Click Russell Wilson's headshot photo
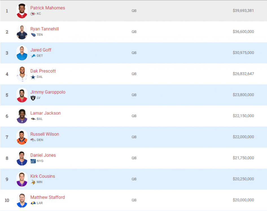Screen dimensions: 267x211 click(x=22, y=137)
